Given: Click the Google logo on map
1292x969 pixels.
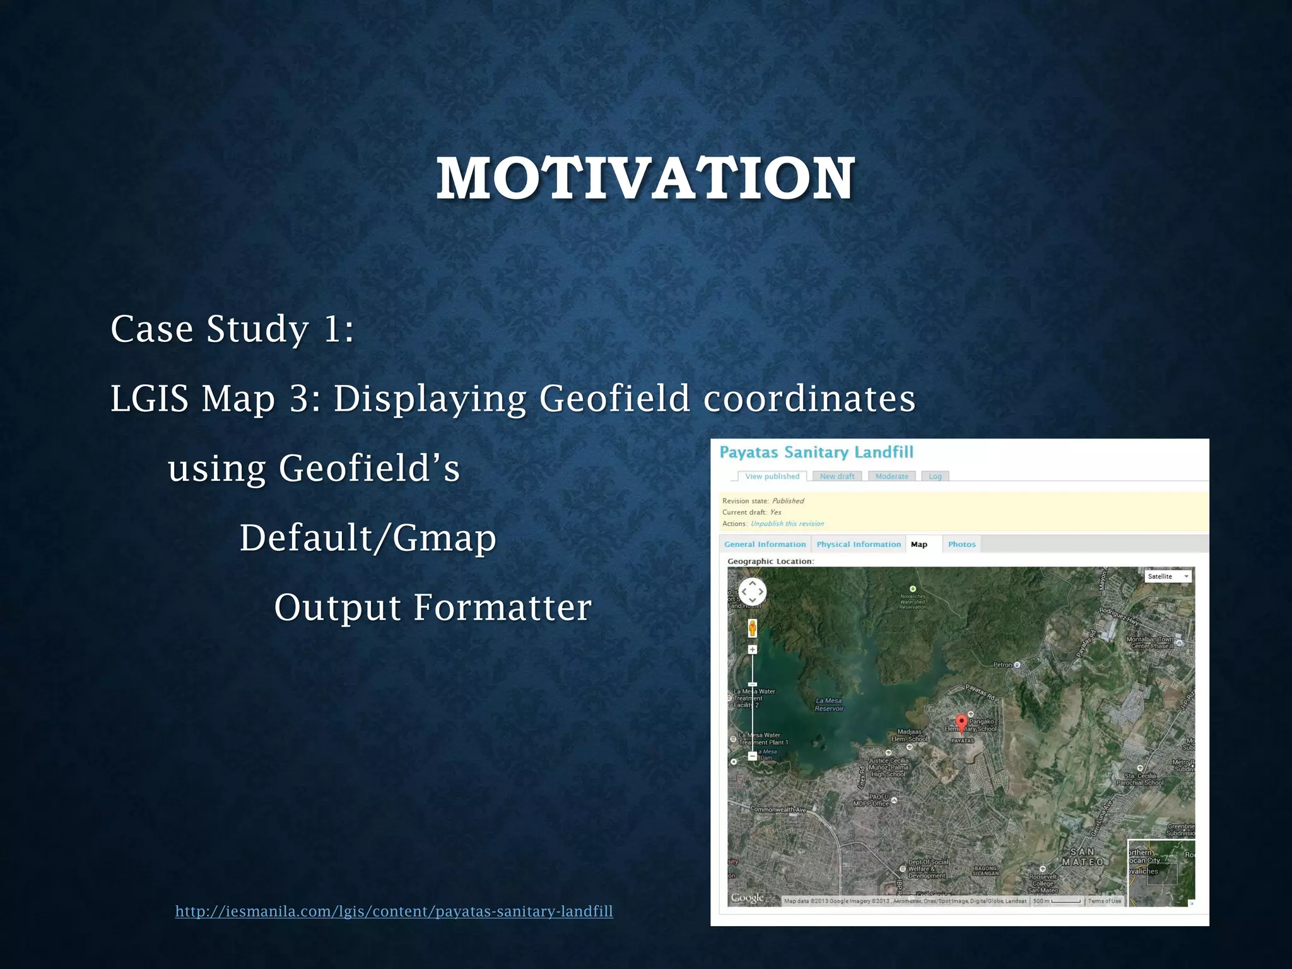Looking at the screenshot, I should pyautogui.click(x=747, y=897).
